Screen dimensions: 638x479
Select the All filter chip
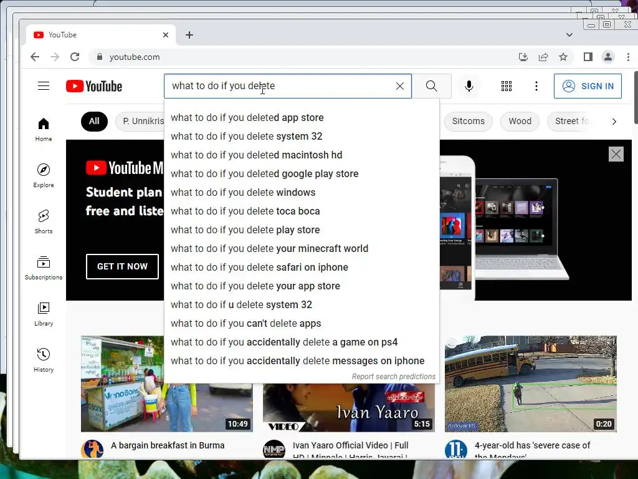click(x=94, y=122)
